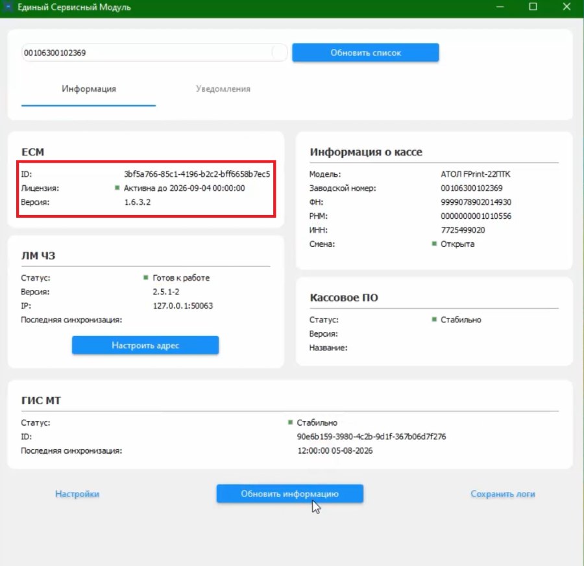The width and height of the screenshot is (584, 566).
Task: Open the dropdown toggle at the serial field's right end
Action: pos(278,53)
